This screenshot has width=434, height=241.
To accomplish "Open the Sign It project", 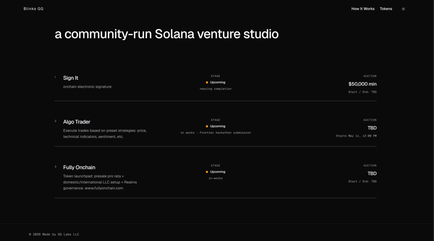I will click(x=71, y=78).
